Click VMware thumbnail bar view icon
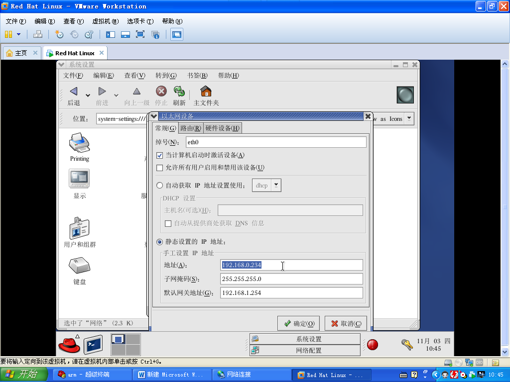Image resolution: width=510 pixels, height=382 pixels. [125, 34]
